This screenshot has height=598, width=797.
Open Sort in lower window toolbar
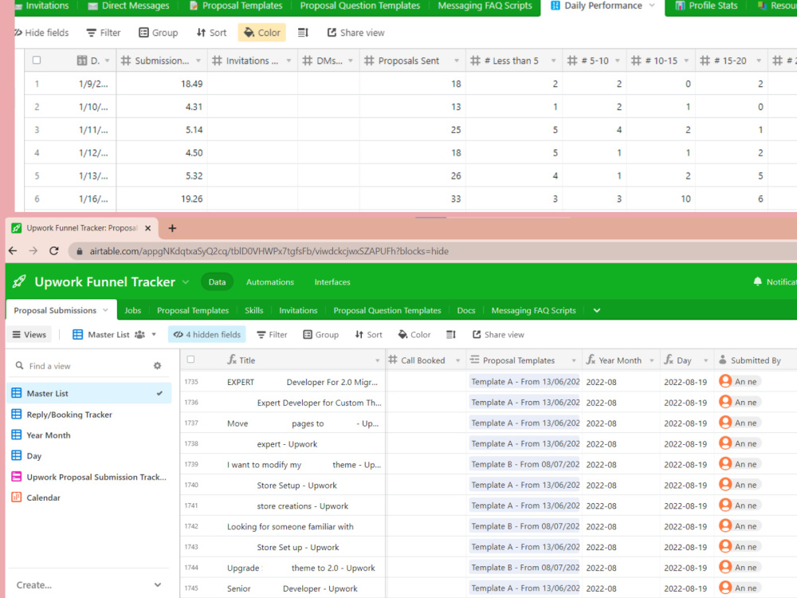[368, 335]
